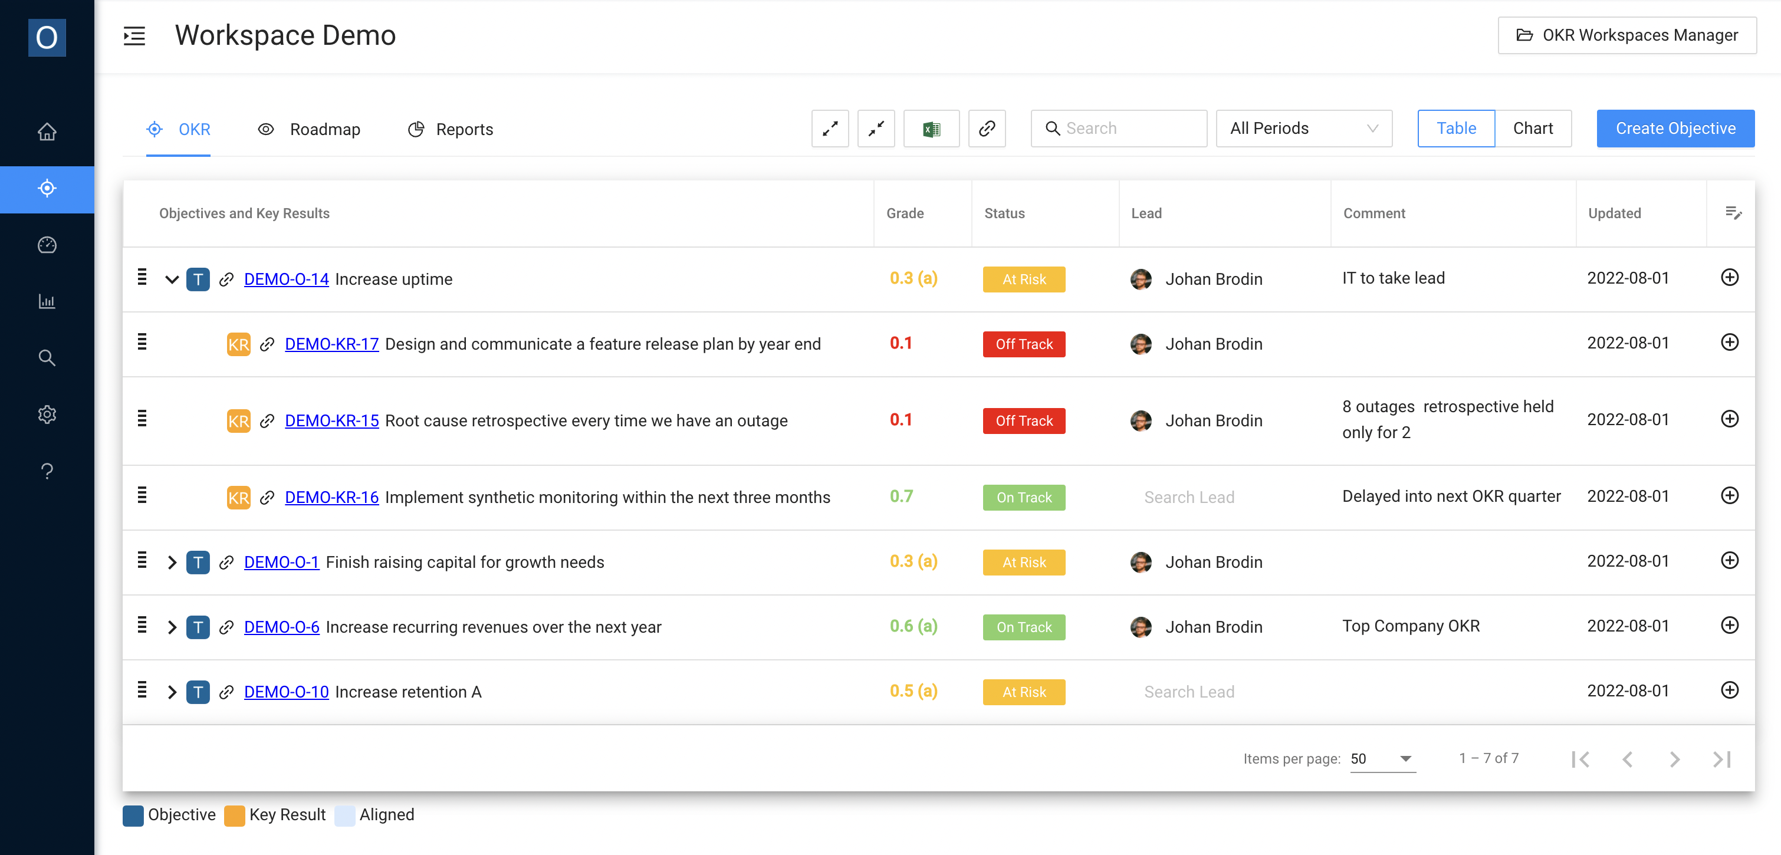Click the T badge on DEMO-O-6

click(x=198, y=627)
